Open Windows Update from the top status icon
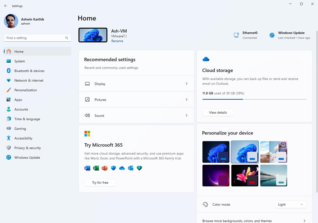 click(x=272, y=35)
